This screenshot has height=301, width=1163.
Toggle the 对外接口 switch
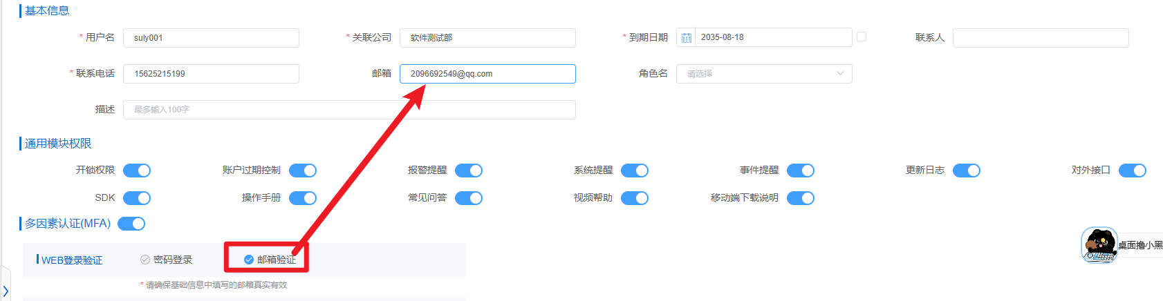pos(1132,171)
